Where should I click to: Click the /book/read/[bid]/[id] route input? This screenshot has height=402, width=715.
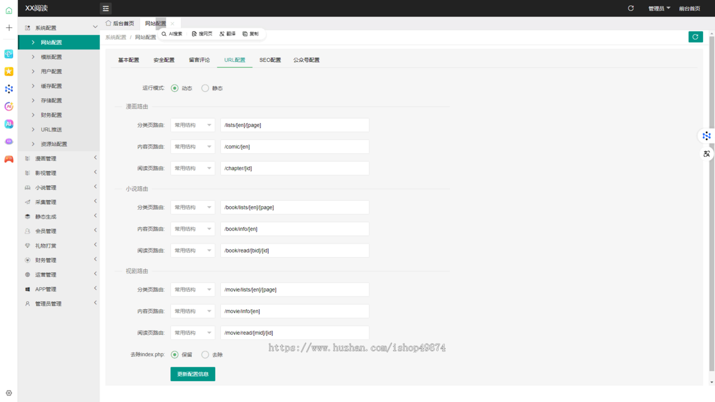[295, 251]
